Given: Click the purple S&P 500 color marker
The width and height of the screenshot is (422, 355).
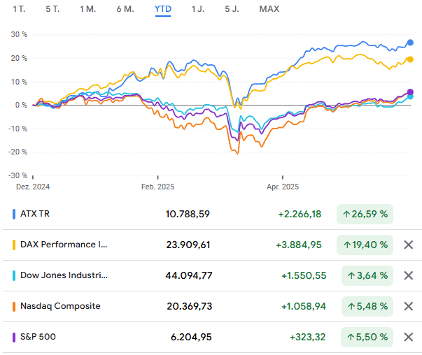Looking at the screenshot, I should (14, 337).
